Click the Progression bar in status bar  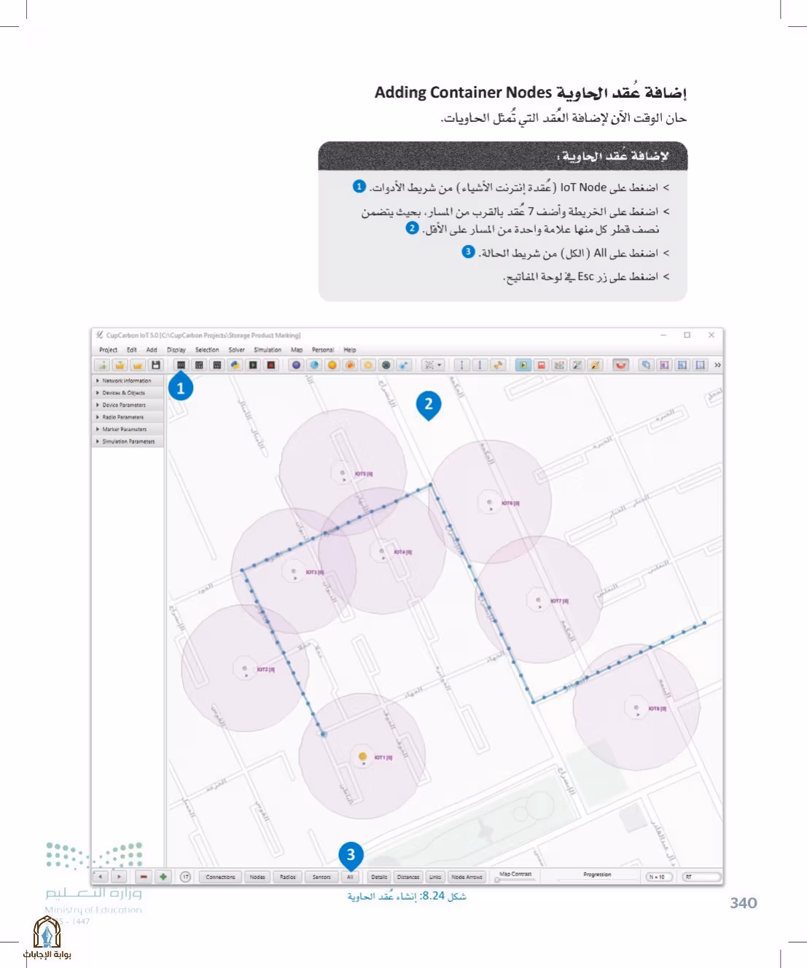pyautogui.click(x=598, y=880)
